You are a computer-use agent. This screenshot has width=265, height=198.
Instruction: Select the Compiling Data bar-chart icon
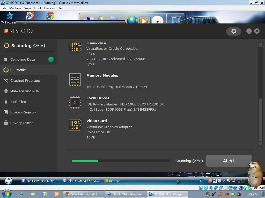(6, 59)
